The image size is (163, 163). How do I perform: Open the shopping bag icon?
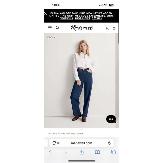[114, 28]
